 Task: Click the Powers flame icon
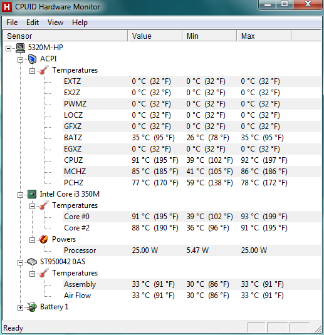click(x=44, y=239)
